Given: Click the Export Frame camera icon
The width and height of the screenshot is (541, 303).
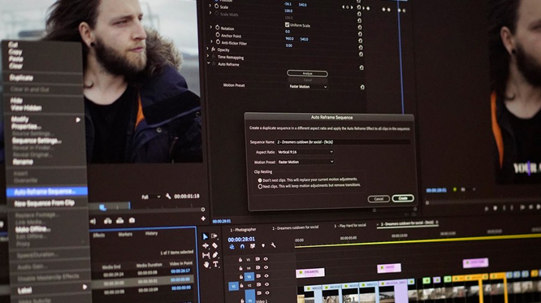Looking at the screenshot, I should [132, 221].
